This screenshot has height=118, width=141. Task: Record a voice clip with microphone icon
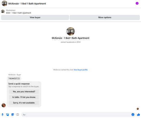(x=3, y=115)
